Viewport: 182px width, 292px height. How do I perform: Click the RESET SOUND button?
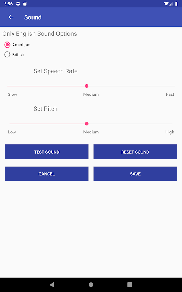point(135,152)
